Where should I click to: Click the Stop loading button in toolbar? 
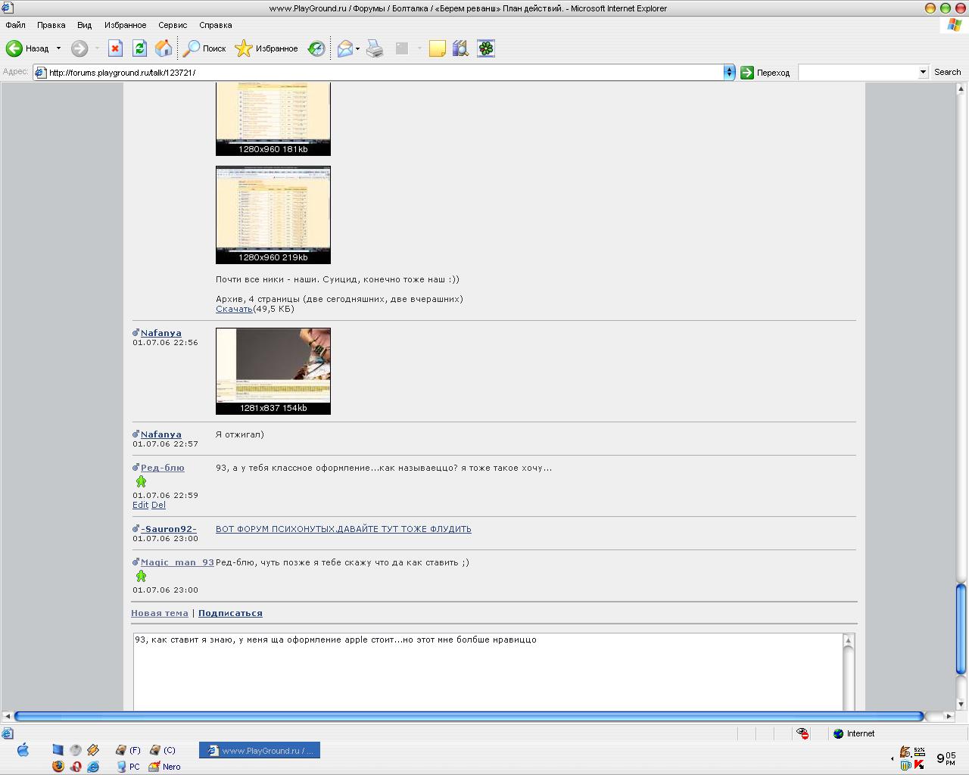(x=115, y=48)
